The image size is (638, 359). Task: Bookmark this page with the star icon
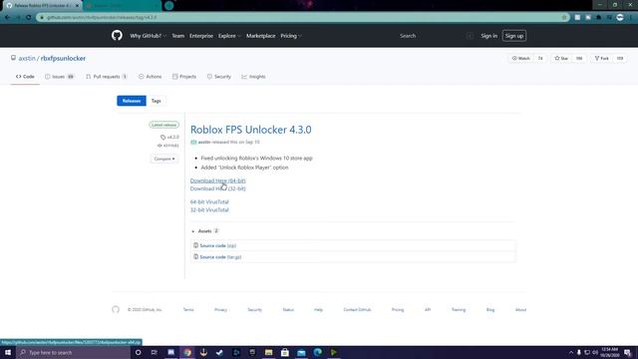click(x=564, y=18)
